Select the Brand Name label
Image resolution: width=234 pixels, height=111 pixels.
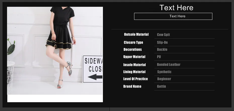[x=132, y=86]
